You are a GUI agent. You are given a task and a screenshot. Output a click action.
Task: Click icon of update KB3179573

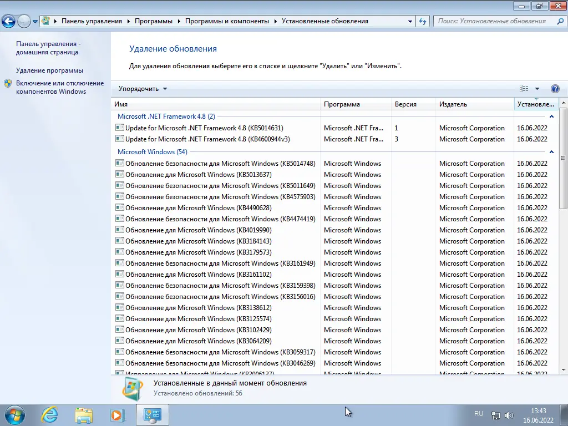[120, 252]
